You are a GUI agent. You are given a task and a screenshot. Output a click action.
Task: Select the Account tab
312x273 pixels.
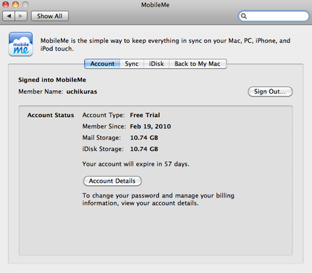[x=102, y=64]
